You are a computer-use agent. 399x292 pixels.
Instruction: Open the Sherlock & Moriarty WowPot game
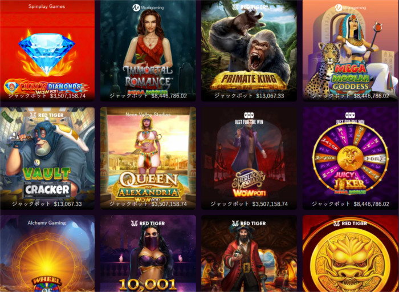(x=249, y=158)
